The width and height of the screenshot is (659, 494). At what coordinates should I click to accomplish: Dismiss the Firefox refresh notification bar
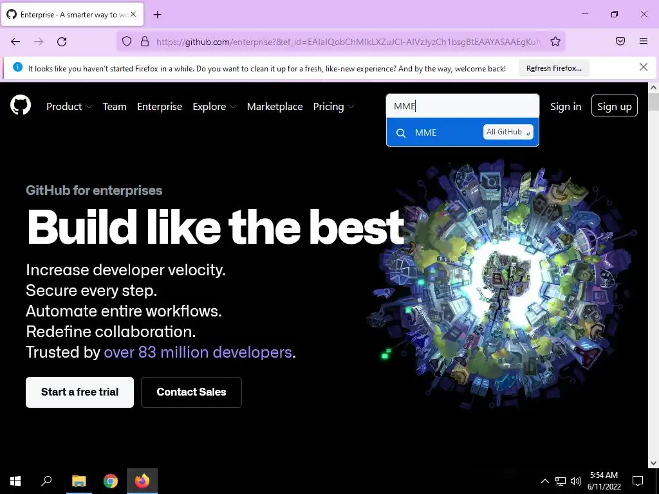pos(643,67)
